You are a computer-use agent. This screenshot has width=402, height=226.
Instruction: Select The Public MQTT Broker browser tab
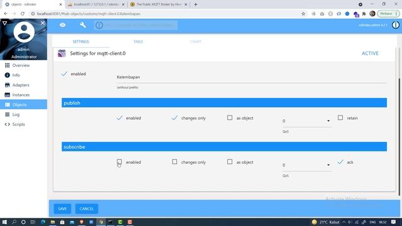(x=159, y=4)
